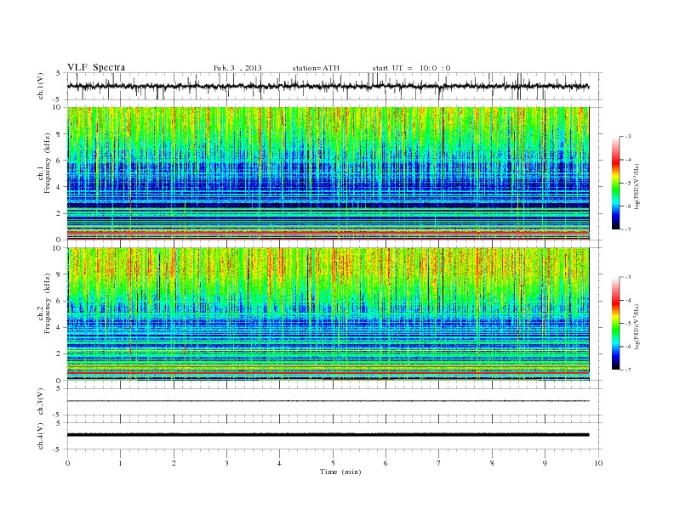Click the thick ch.4 voltage trace
Image resolution: width=674 pixels, height=520 pixels.
[x=328, y=435]
